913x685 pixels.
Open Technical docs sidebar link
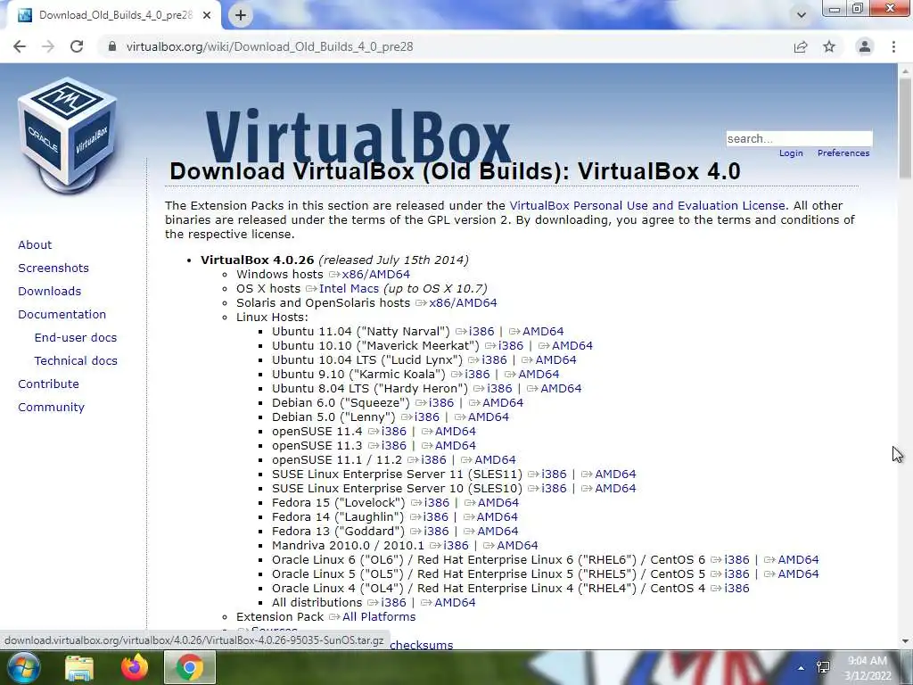click(x=76, y=361)
